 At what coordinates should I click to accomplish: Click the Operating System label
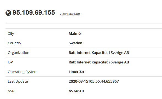(23, 72)
